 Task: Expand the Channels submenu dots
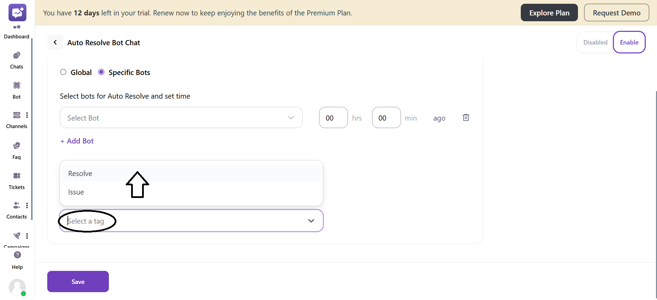click(27, 115)
